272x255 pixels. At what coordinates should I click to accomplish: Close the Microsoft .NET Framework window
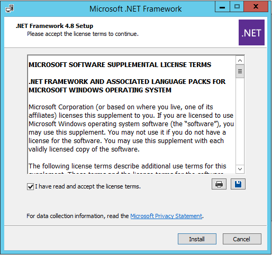click(x=256, y=7)
